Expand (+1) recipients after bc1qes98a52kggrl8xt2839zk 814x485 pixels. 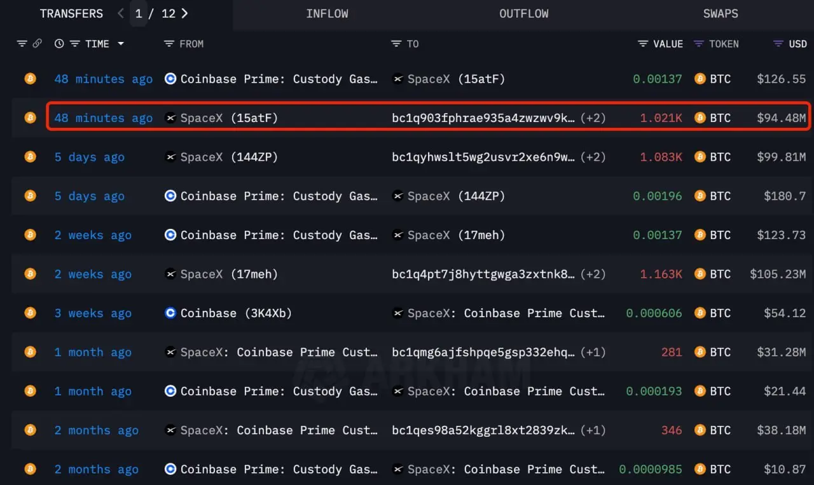pos(593,430)
